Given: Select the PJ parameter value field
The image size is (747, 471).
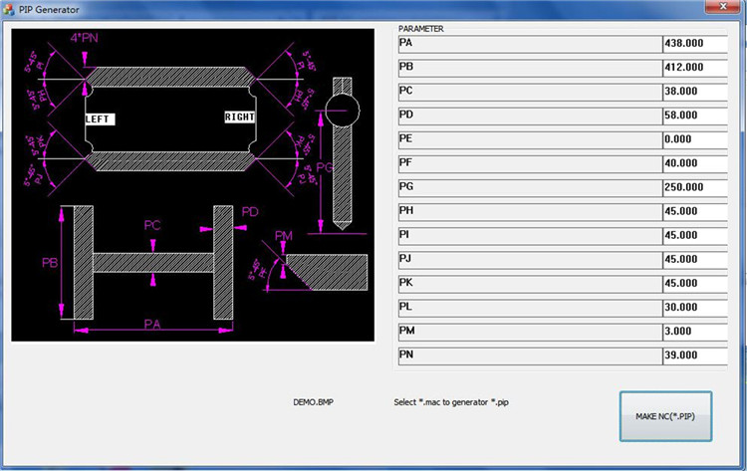Looking at the screenshot, I should 694,259.
